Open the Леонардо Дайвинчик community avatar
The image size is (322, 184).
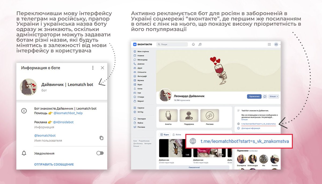[166, 95]
